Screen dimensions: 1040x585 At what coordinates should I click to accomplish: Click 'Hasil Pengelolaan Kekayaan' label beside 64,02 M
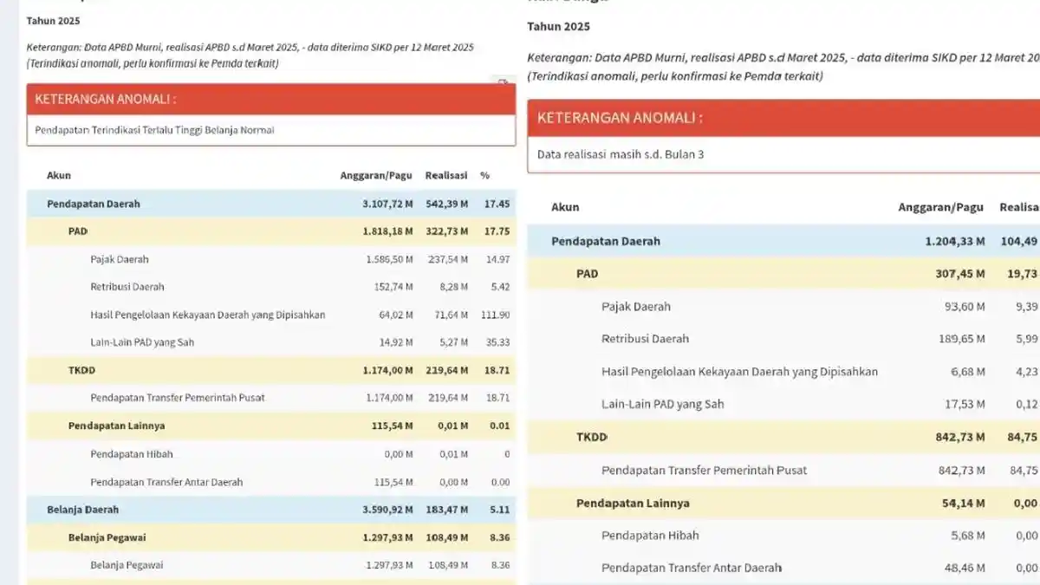[x=208, y=315]
